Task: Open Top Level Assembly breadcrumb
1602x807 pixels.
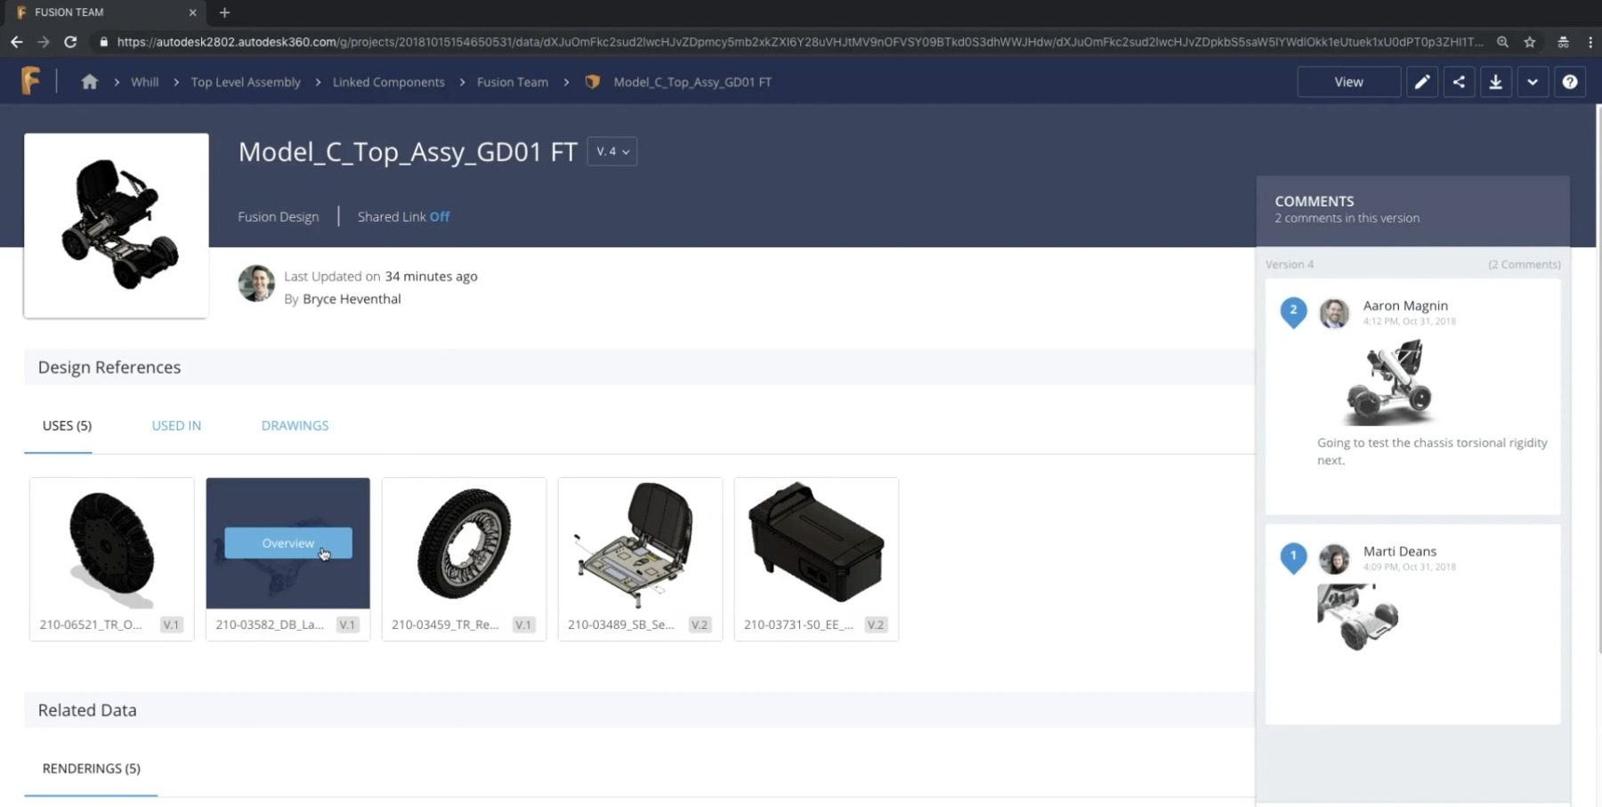Action: click(246, 82)
